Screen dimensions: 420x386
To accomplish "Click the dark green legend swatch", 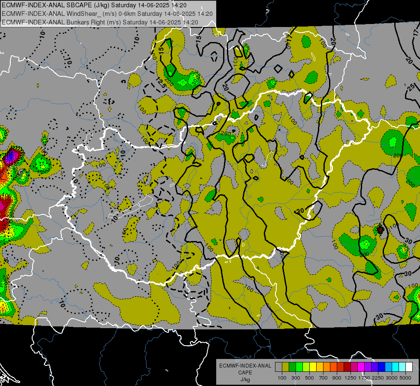I will 292,367.
